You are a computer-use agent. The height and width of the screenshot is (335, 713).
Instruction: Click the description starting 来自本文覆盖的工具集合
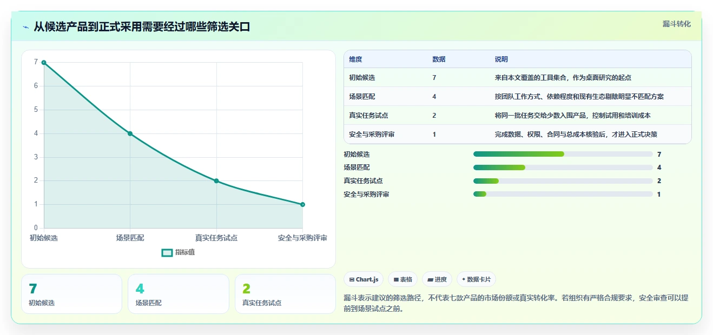point(563,78)
